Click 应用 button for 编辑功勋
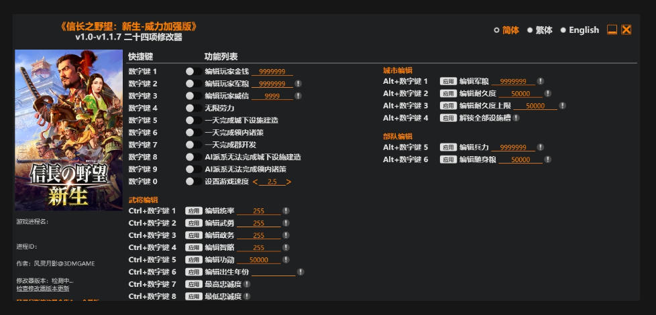Image resolution: width=656 pixels, height=315 pixels. click(x=194, y=259)
